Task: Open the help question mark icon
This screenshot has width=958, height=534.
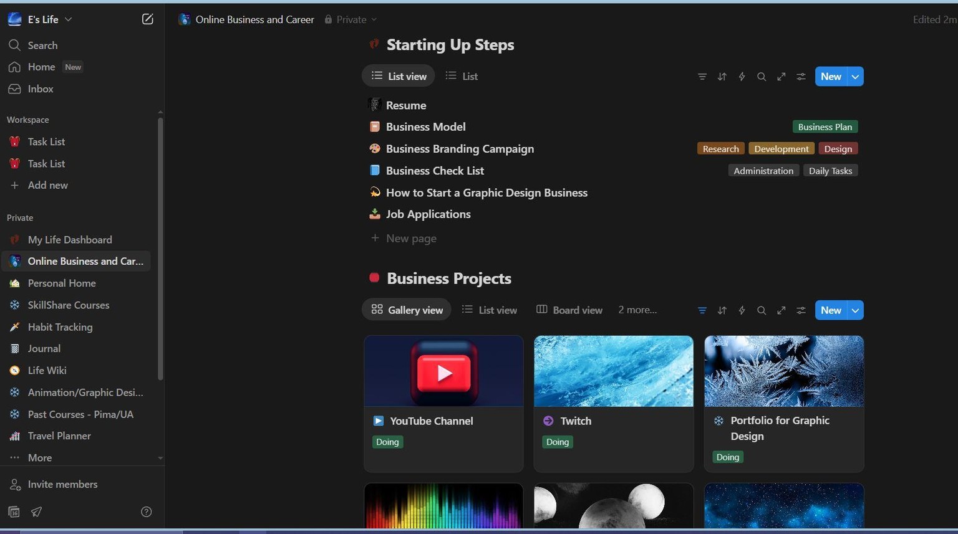Action: point(147,512)
